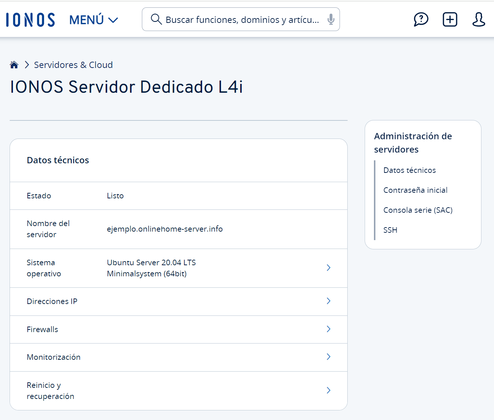The height and width of the screenshot is (420, 494).
Task: Open the help chat question icon
Action: point(421,19)
